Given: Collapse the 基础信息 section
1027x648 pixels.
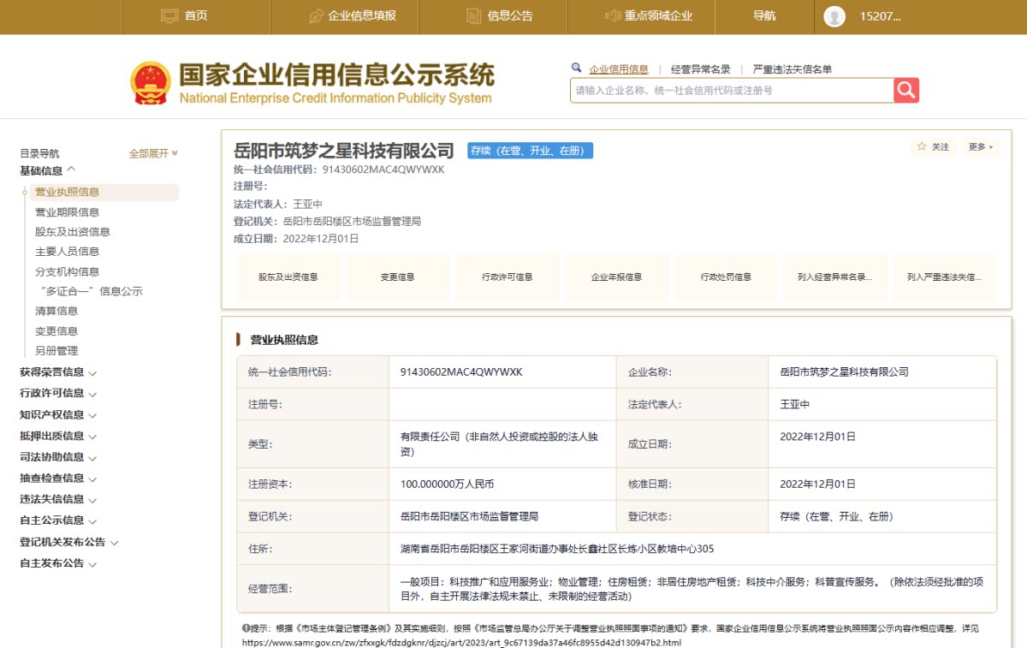Looking at the screenshot, I should click(48, 170).
